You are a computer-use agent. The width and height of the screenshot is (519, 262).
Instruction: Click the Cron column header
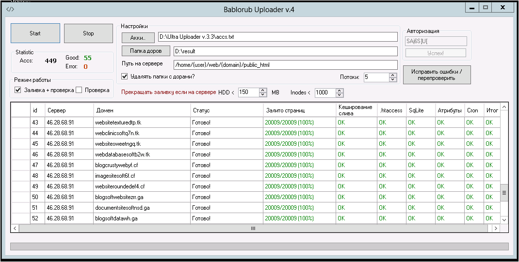(x=474, y=110)
